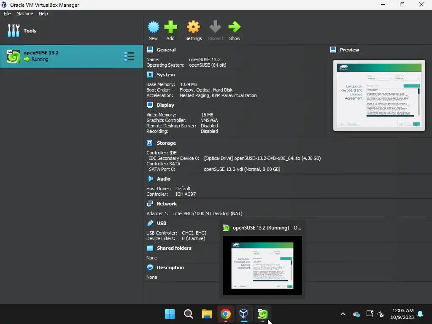This screenshot has width=432, height=324.
Task: Click the Tools wrench icon
Action: 13,30
